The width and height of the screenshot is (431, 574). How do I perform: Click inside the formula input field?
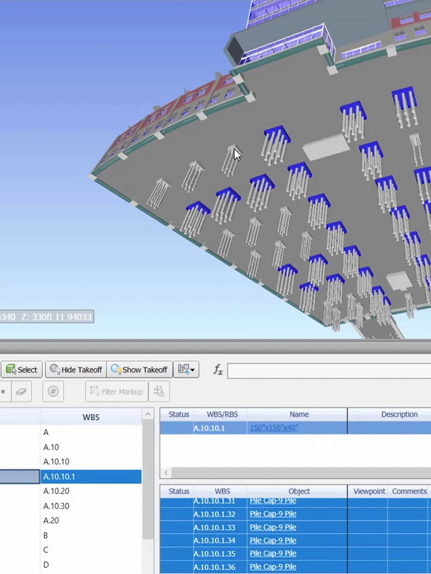[329, 371]
